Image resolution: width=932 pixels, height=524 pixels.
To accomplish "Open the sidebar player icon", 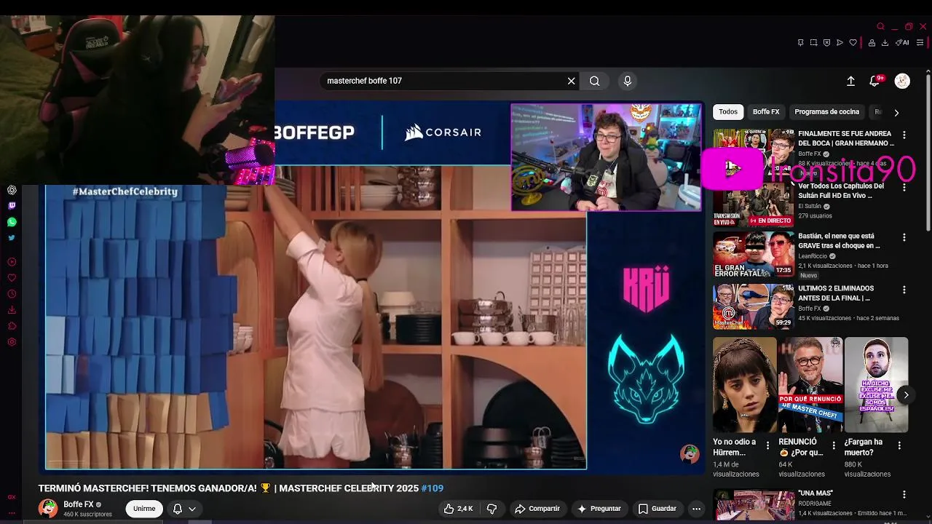I will point(12,262).
